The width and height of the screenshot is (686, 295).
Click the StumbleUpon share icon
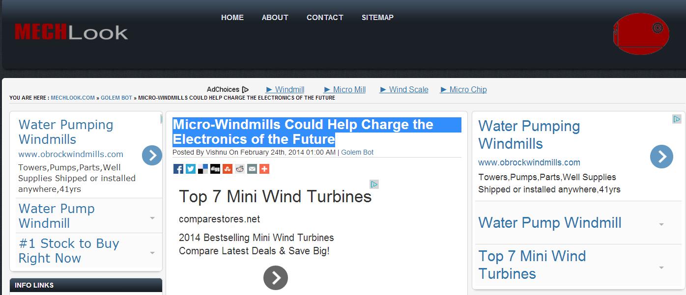(228, 169)
